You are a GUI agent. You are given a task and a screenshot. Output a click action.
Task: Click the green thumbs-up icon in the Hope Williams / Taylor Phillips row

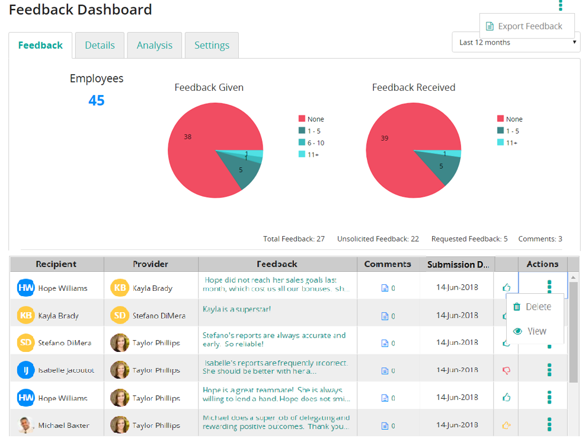coord(506,398)
